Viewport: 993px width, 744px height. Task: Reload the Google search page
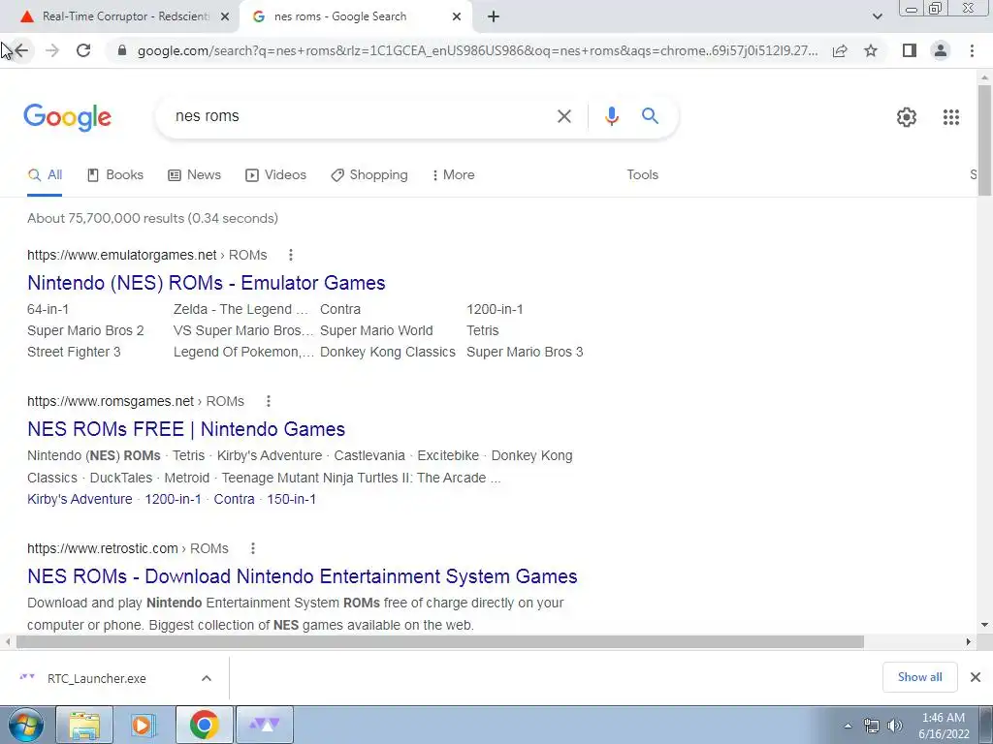tap(83, 50)
